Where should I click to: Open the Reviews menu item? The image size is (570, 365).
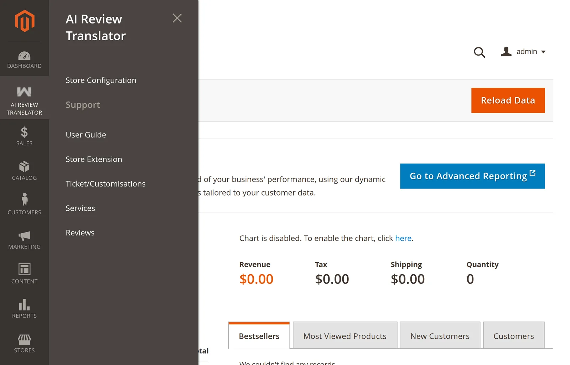click(80, 233)
